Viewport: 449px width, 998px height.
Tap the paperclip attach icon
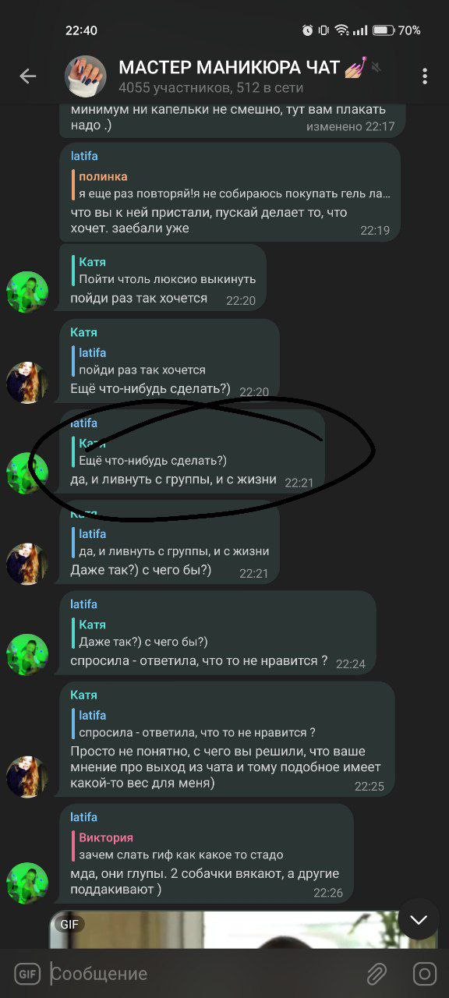click(x=377, y=973)
